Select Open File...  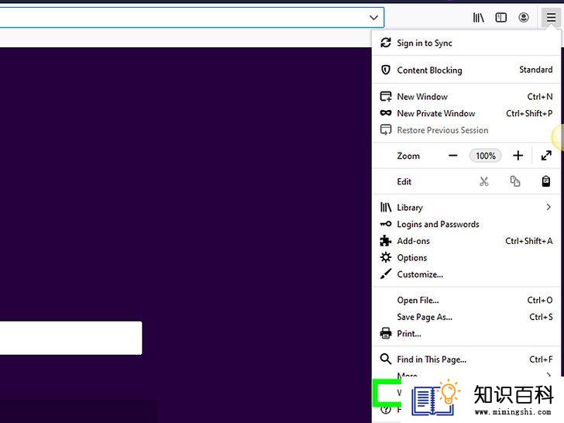pyautogui.click(x=466, y=300)
